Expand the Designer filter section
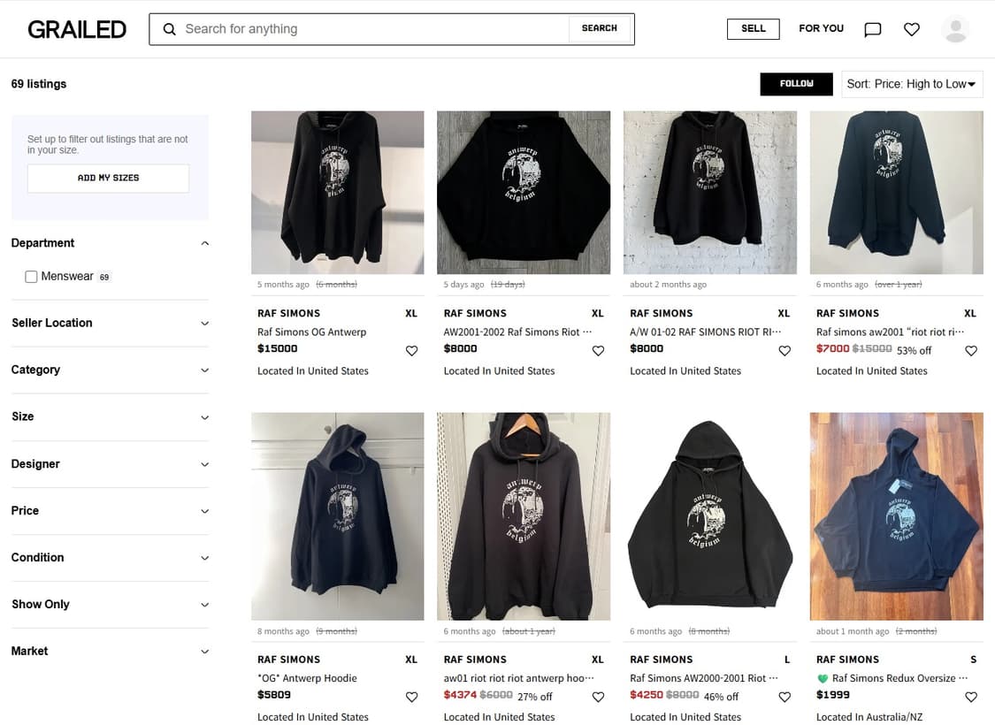Viewport: 995px width, 725px height. click(110, 463)
